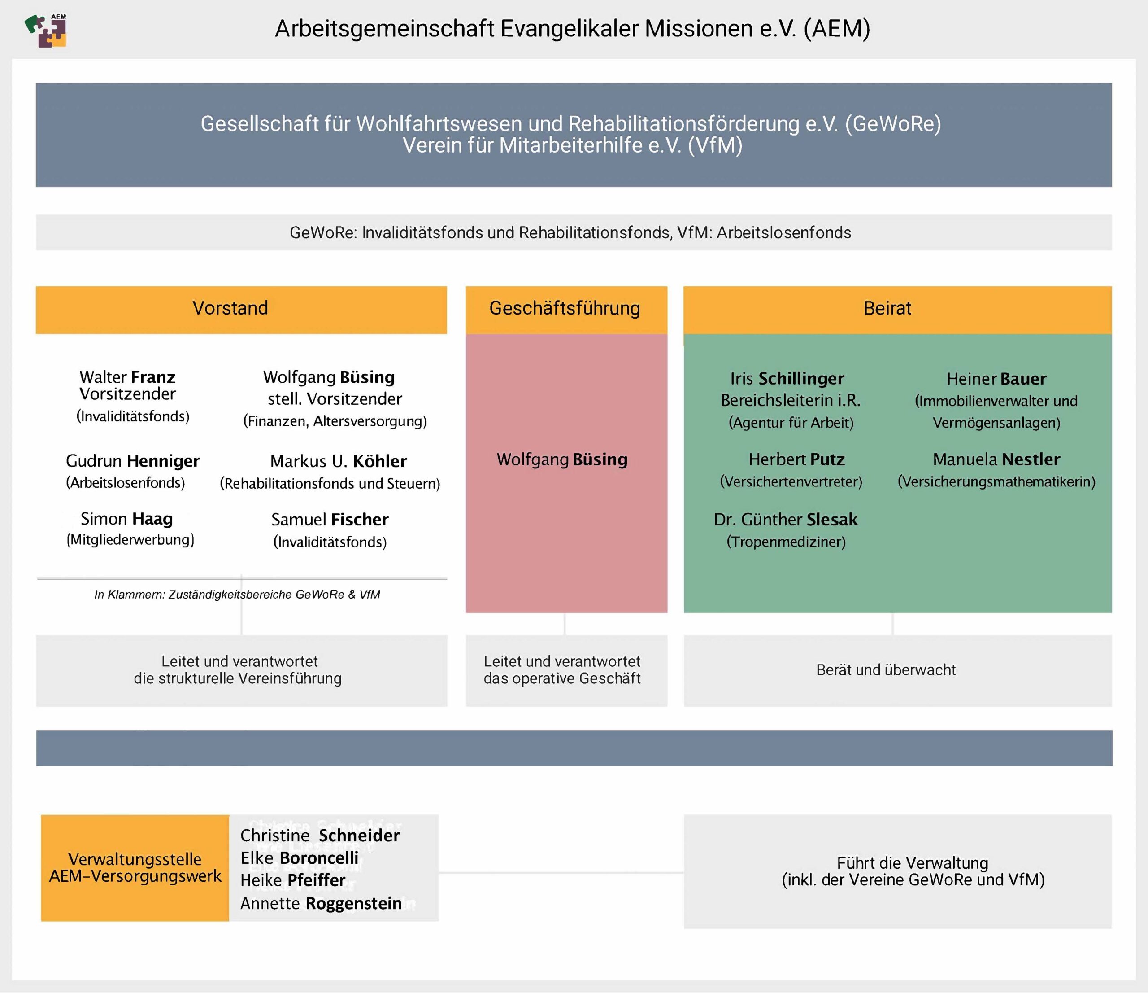Click '(Immobilienverwalter und Vermögensanlagen)' text
The height and width of the screenshot is (993, 1148).
[x=996, y=412]
